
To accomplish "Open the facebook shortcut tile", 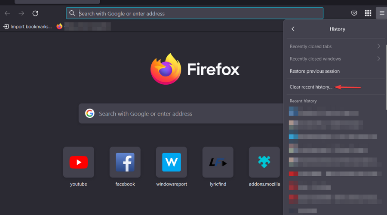I will coord(125,162).
